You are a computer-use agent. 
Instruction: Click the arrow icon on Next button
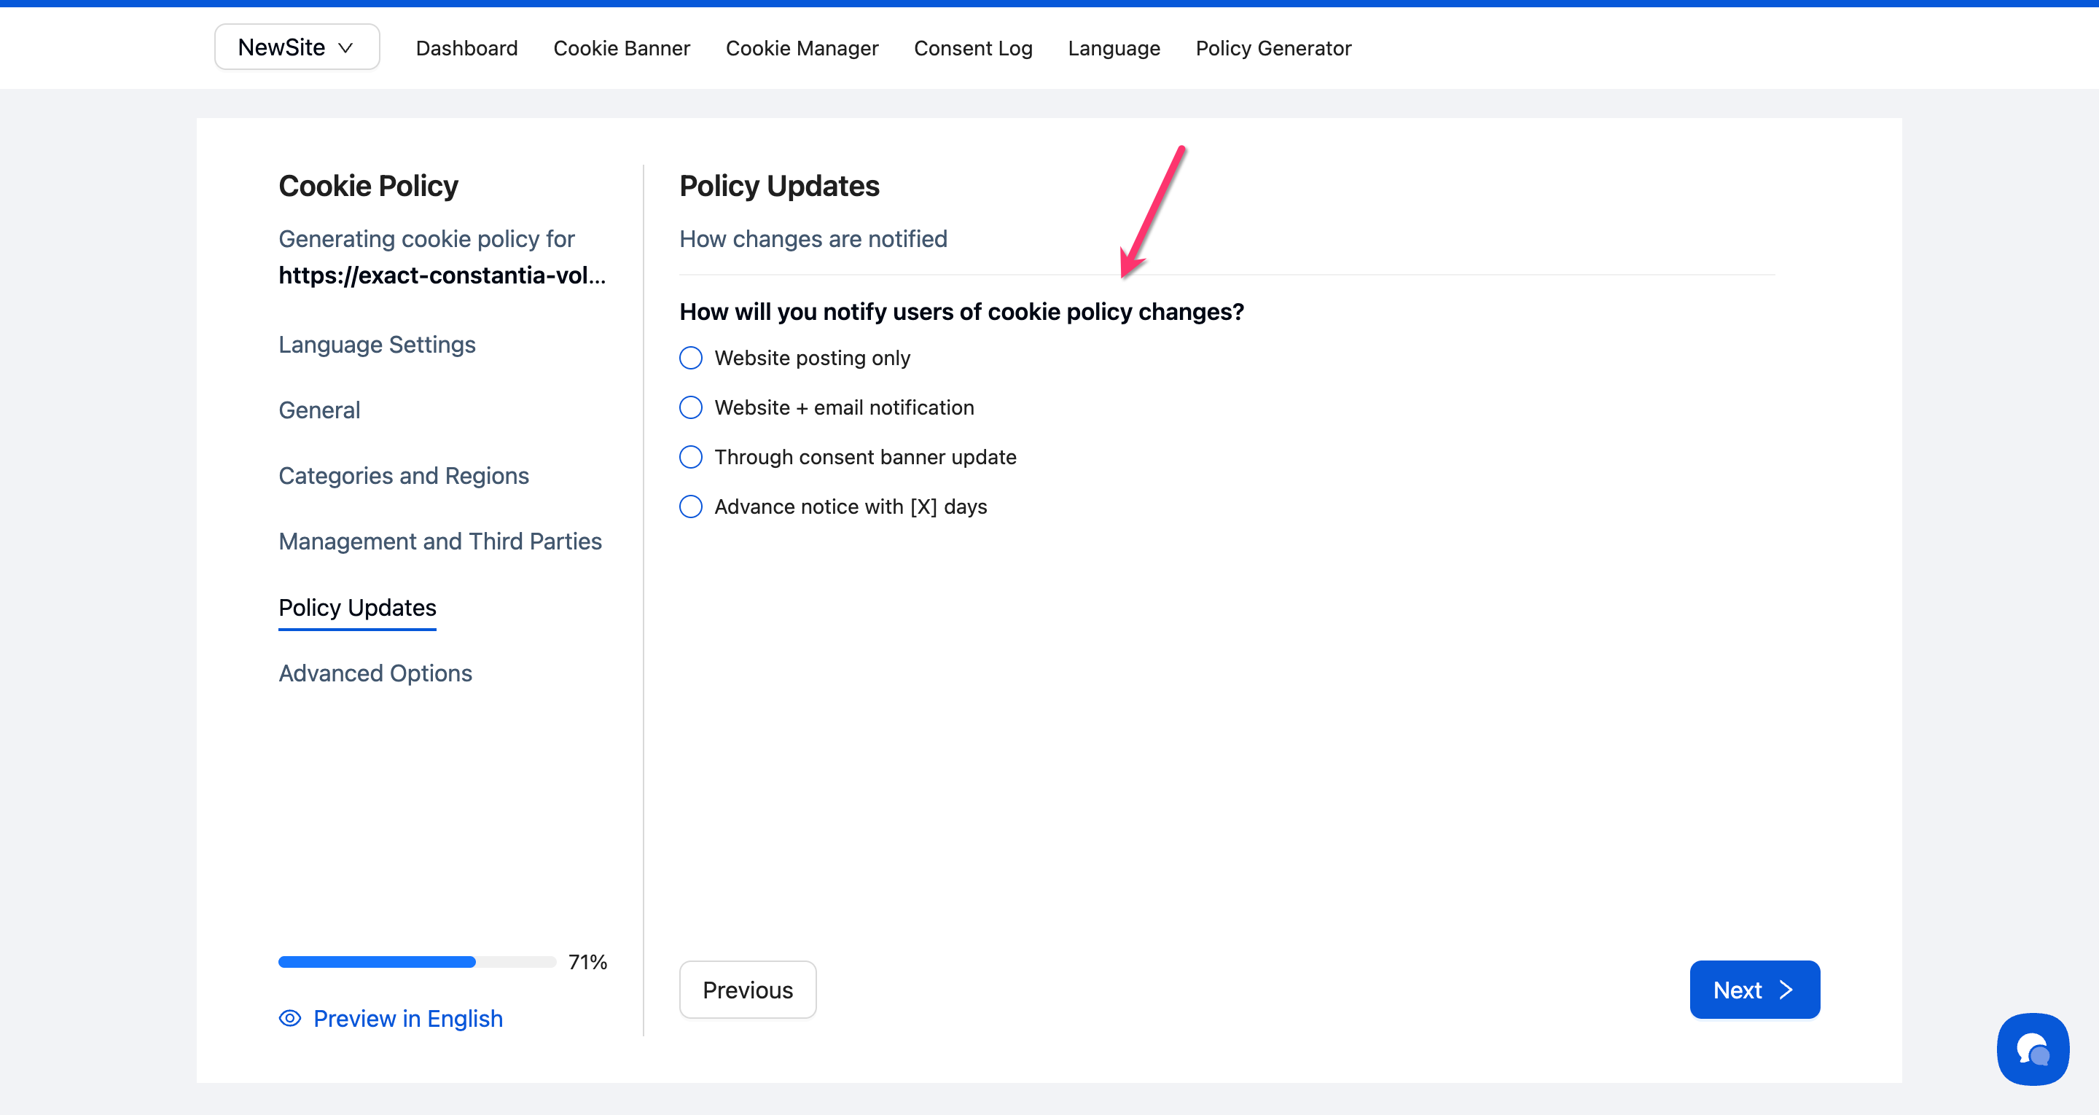pyautogui.click(x=1786, y=990)
